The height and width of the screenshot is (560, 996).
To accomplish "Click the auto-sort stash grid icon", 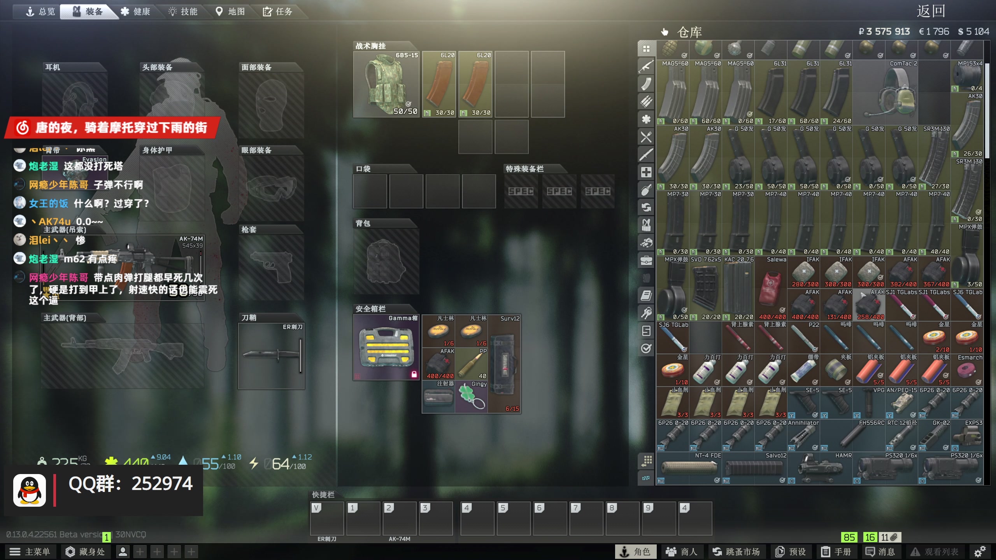I will [646, 461].
